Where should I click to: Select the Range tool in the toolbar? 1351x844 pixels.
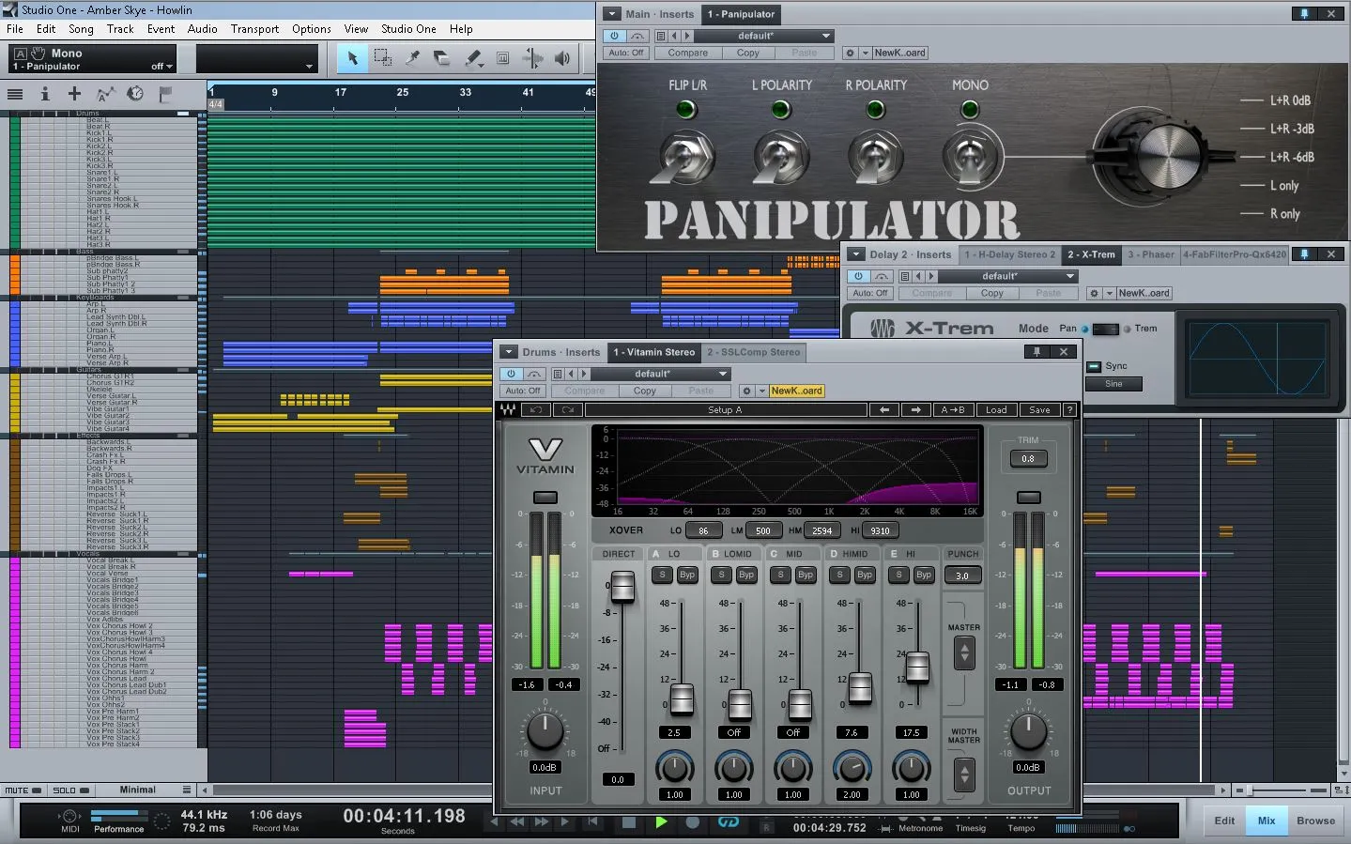(382, 58)
